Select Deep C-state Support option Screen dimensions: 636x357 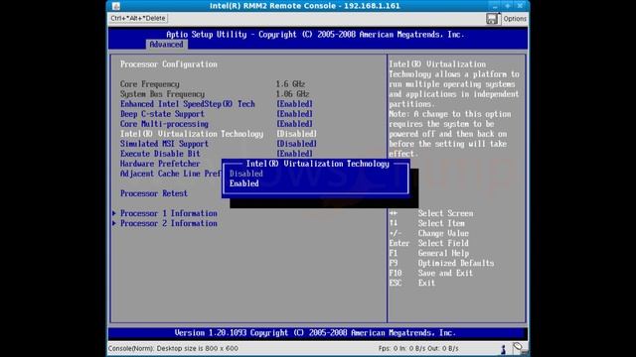[x=162, y=114]
